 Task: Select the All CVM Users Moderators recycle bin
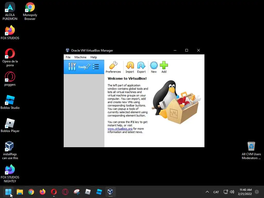(251, 150)
